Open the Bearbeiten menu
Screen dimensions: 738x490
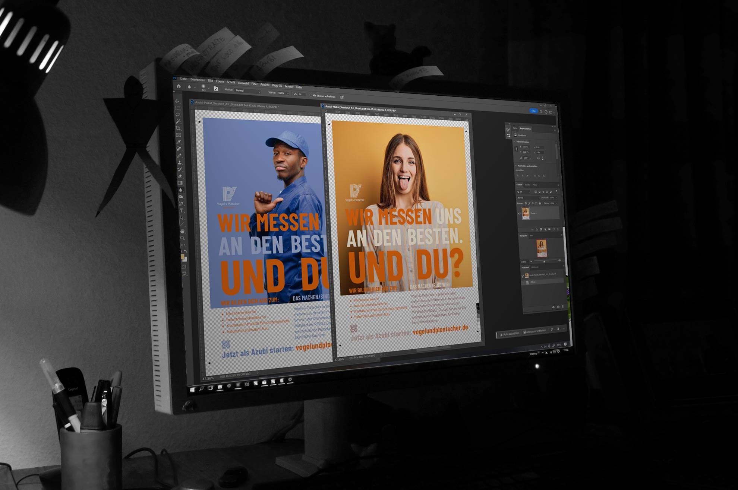click(198, 80)
